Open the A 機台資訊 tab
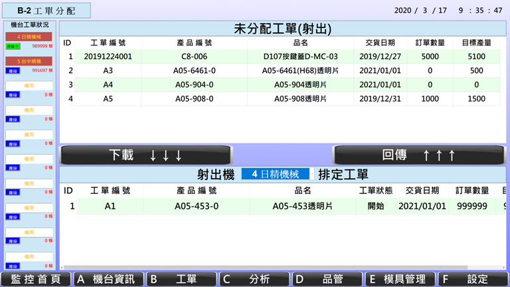 point(108,279)
